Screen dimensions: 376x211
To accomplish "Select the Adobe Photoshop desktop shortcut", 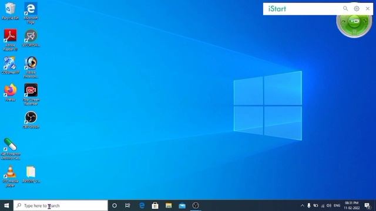I will [31, 67].
